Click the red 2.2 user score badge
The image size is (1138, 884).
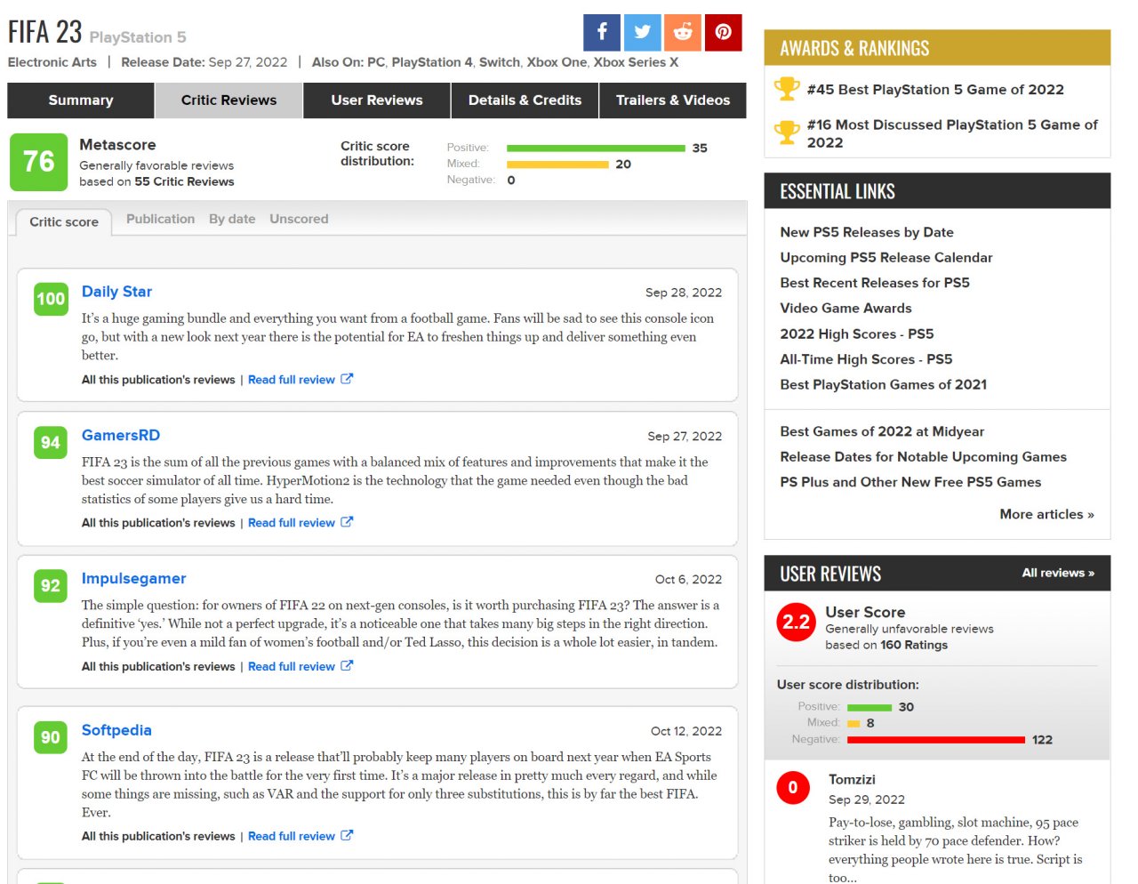pos(796,622)
